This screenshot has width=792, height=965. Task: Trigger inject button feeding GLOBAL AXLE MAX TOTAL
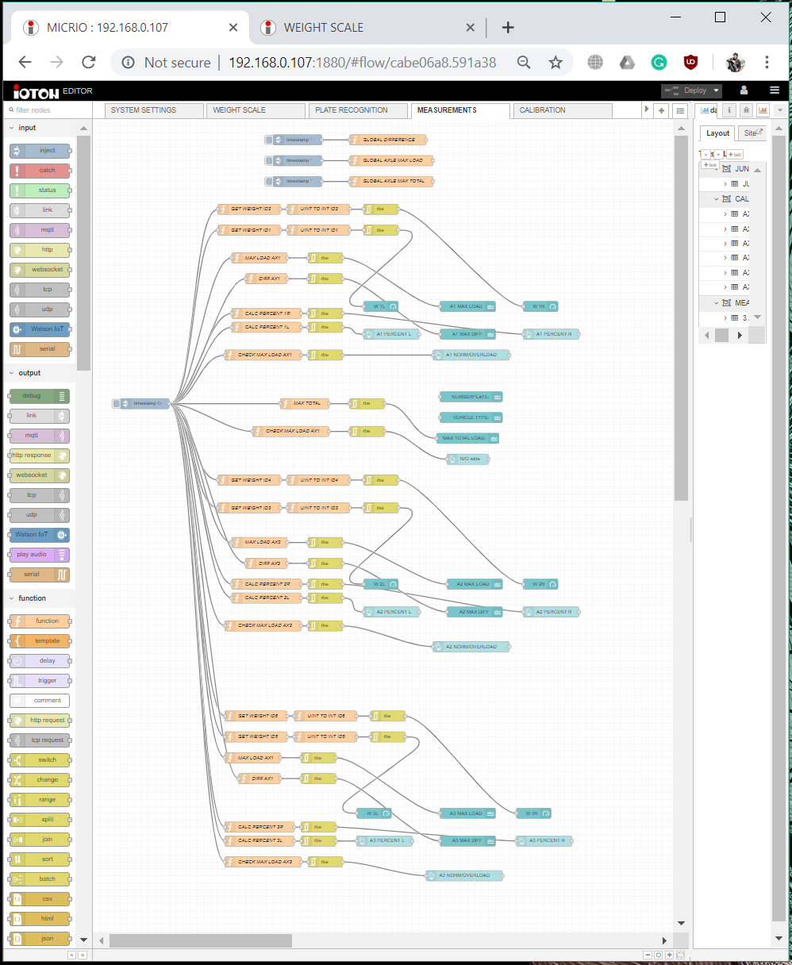269,181
